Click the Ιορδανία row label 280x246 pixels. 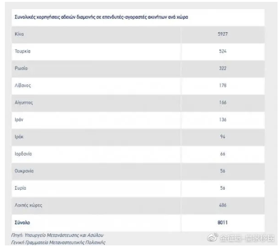click(23, 154)
